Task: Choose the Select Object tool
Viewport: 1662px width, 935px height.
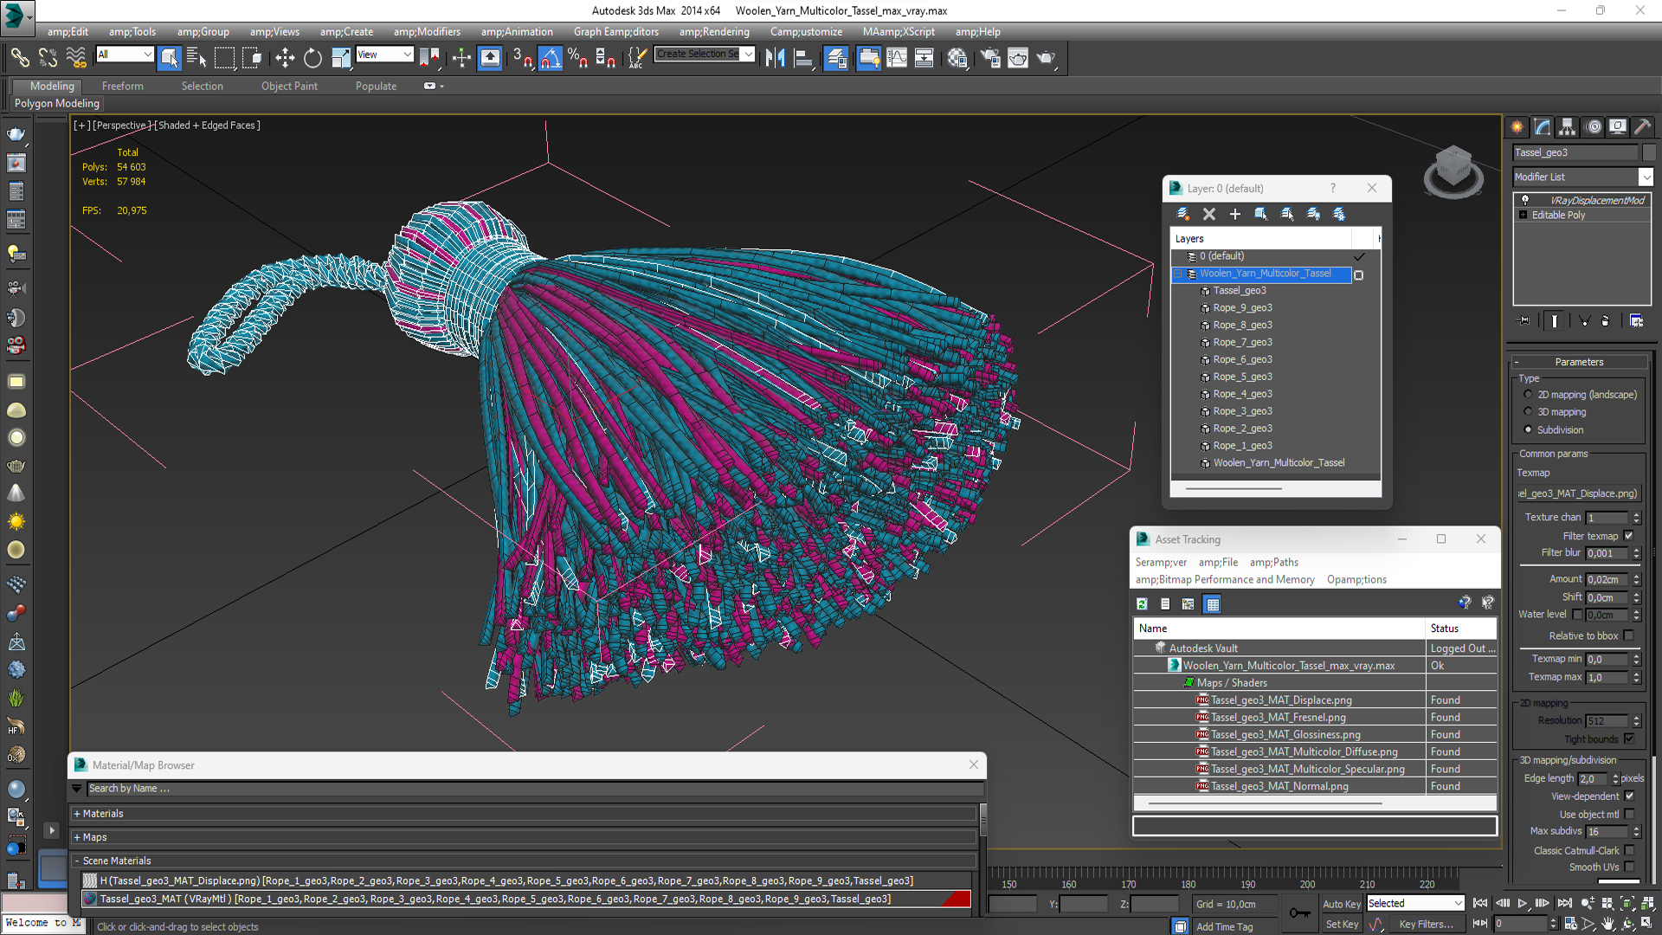Action: tap(170, 58)
